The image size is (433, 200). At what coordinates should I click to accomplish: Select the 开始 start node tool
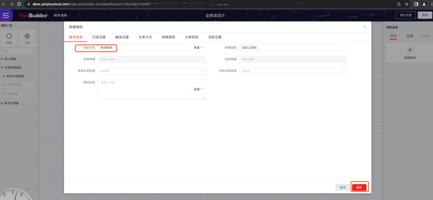click(9, 38)
